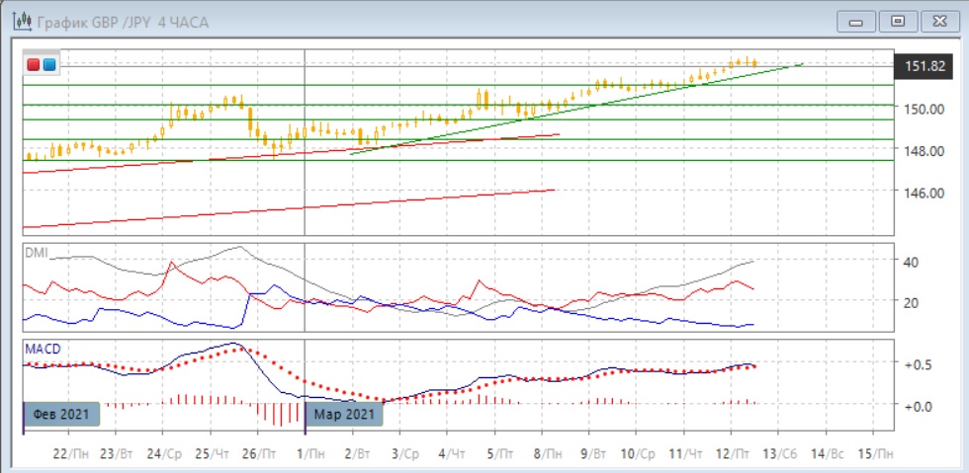This screenshot has width=969, height=473.
Task: Select the 12/Пт date on time axis
Action: tap(734, 452)
